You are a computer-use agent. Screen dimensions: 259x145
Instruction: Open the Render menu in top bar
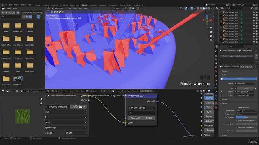(x=16, y=5)
